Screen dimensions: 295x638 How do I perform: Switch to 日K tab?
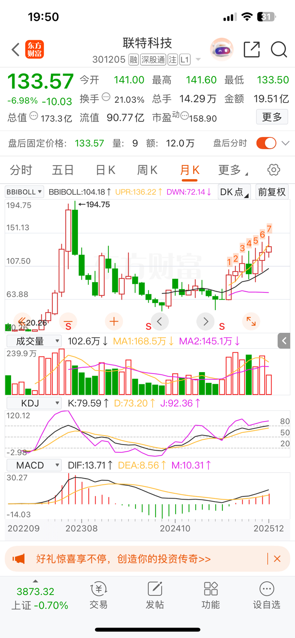pyautogui.click(x=105, y=170)
